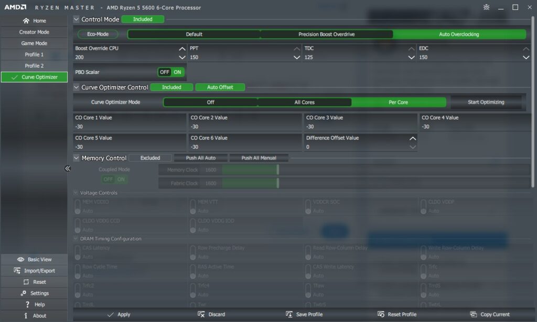Click the checkmark beside Curve Optimizer profile
Image resolution: width=537 pixels, height=322 pixels.
(14, 77)
